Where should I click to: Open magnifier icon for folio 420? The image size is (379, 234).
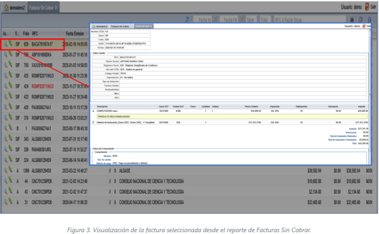pos(5,108)
